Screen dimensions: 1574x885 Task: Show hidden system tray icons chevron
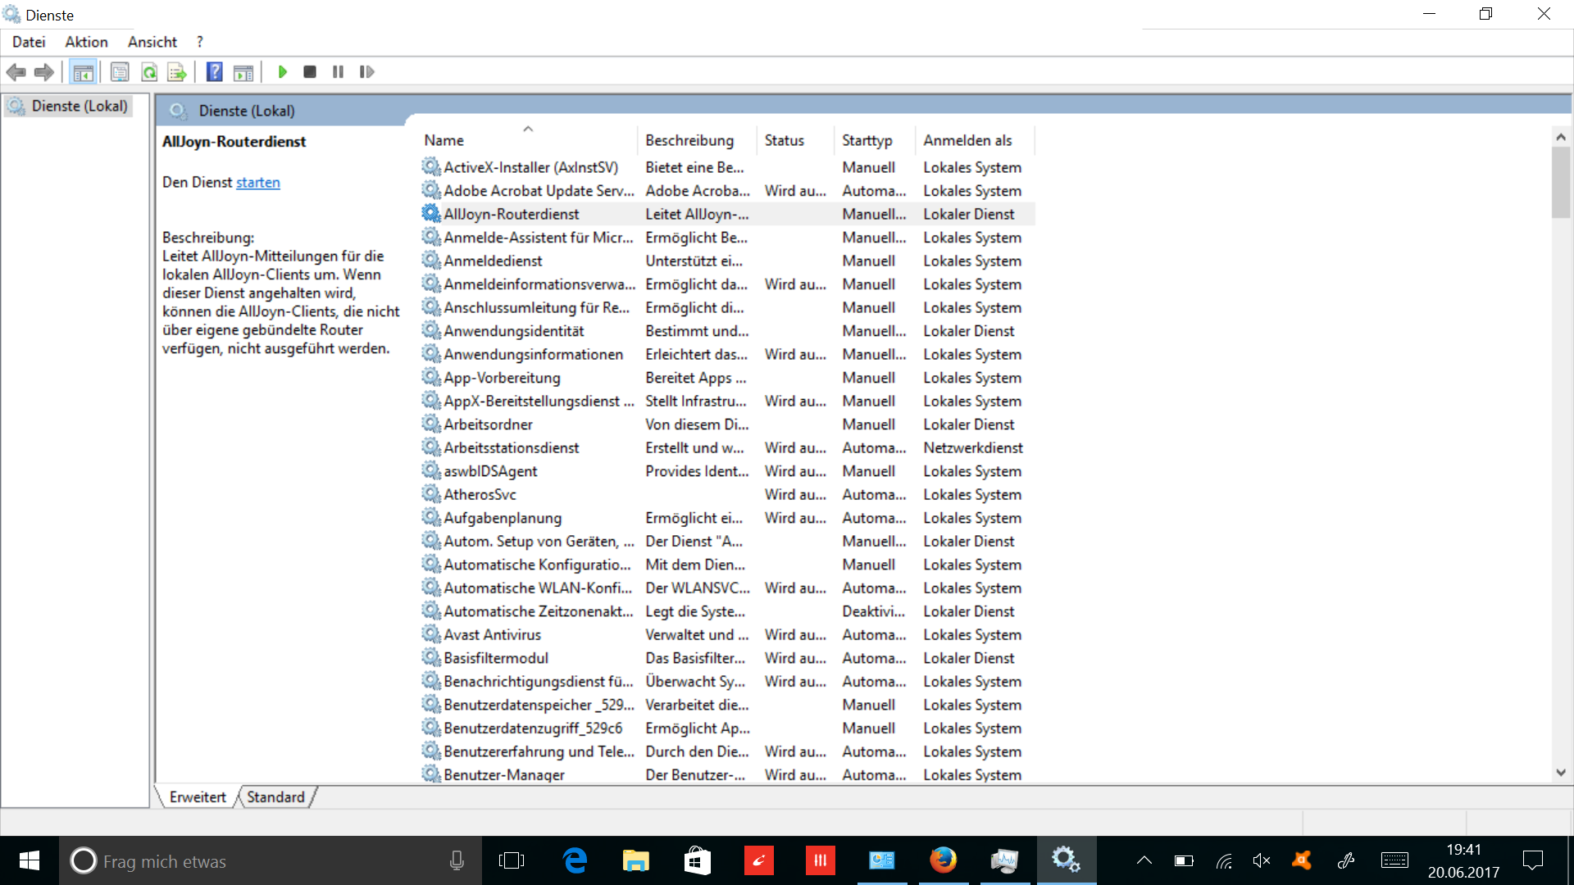coord(1144,860)
